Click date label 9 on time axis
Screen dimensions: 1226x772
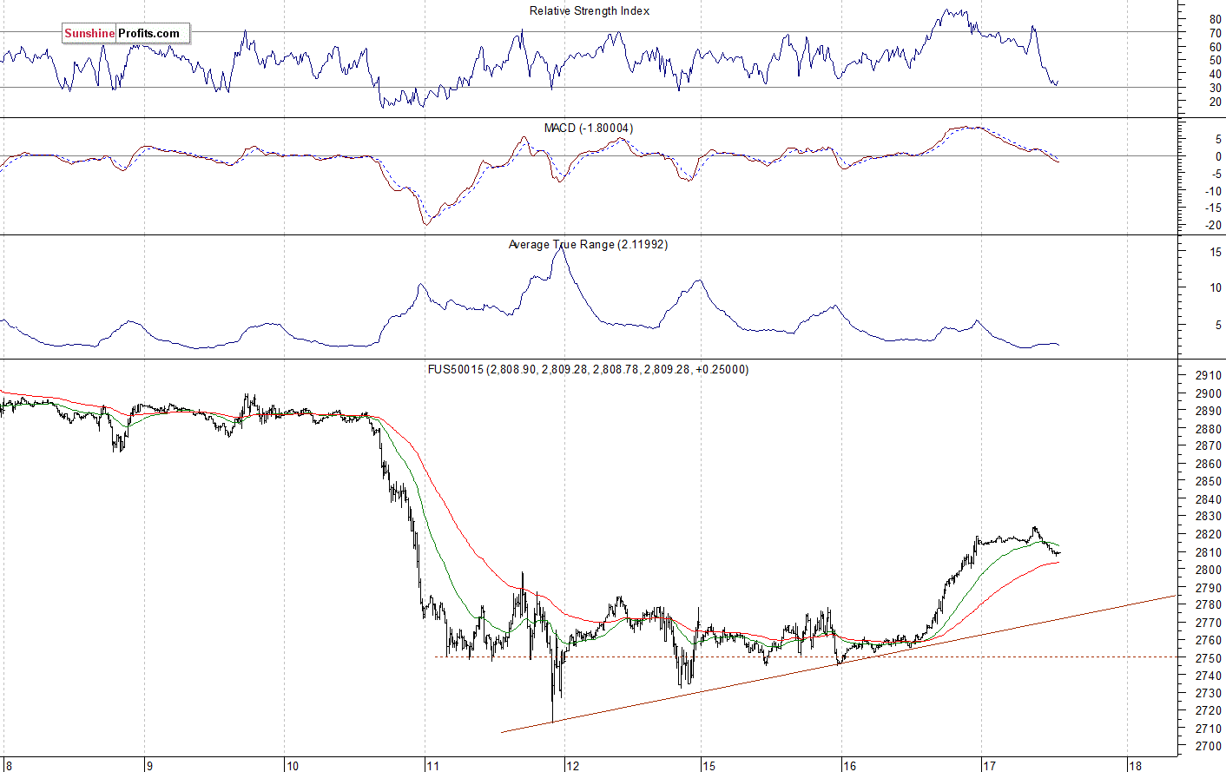pyautogui.click(x=150, y=766)
